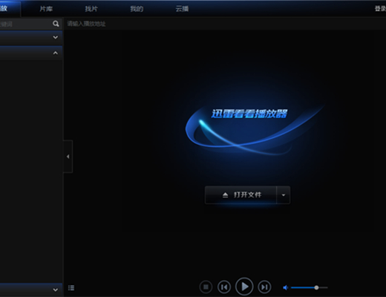Image resolution: width=386 pixels, height=297 pixels.
Task: Go to the 云播 tab
Action: 182,9
